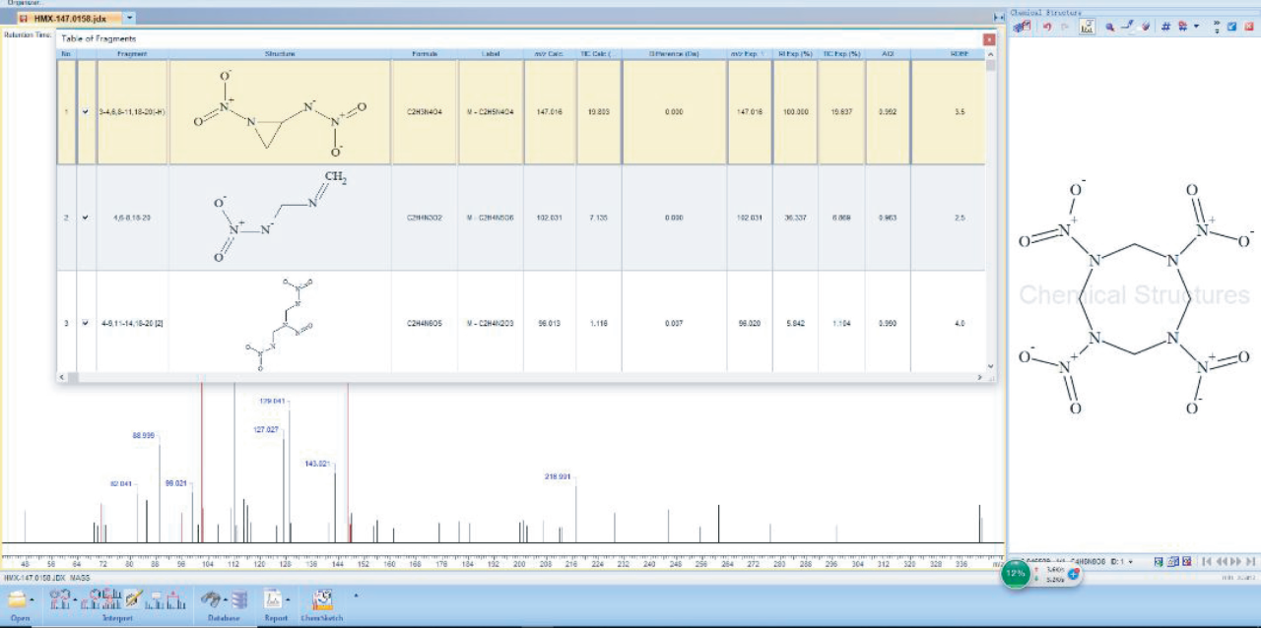Toggle the checkbox for fragment row 1

click(86, 112)
